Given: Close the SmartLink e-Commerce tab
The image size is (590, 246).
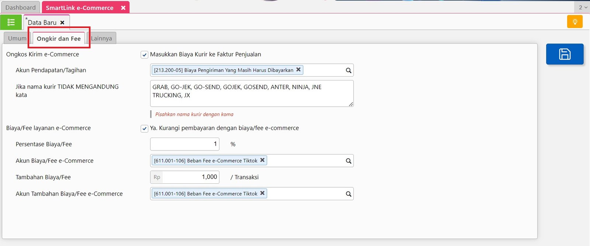Looking at the screenshot, I should (x=123, y=8).
